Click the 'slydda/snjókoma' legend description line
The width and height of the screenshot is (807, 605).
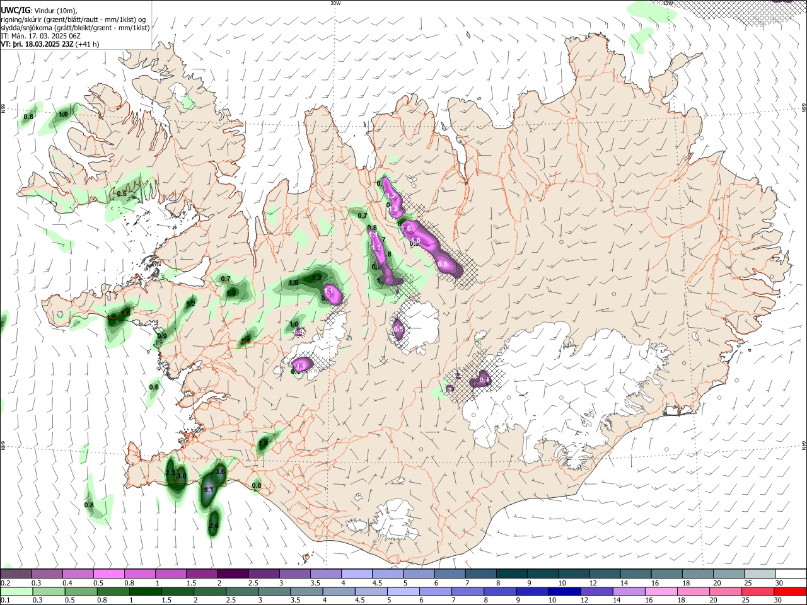(75, 28)
